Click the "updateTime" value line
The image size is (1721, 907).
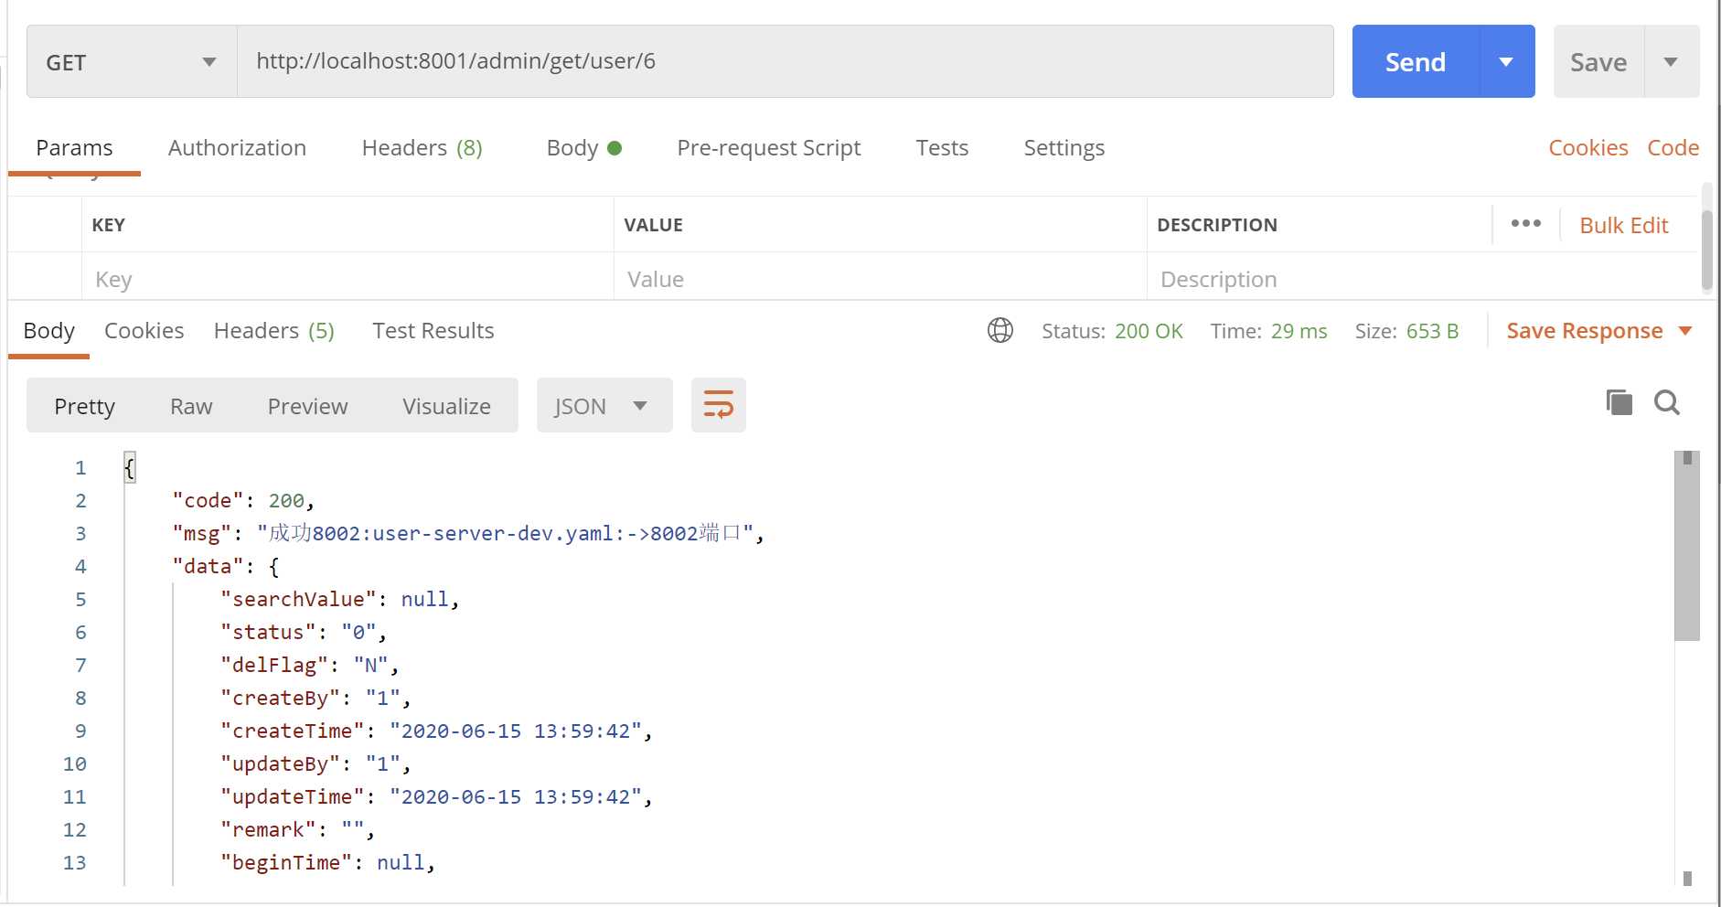[436, 797]
